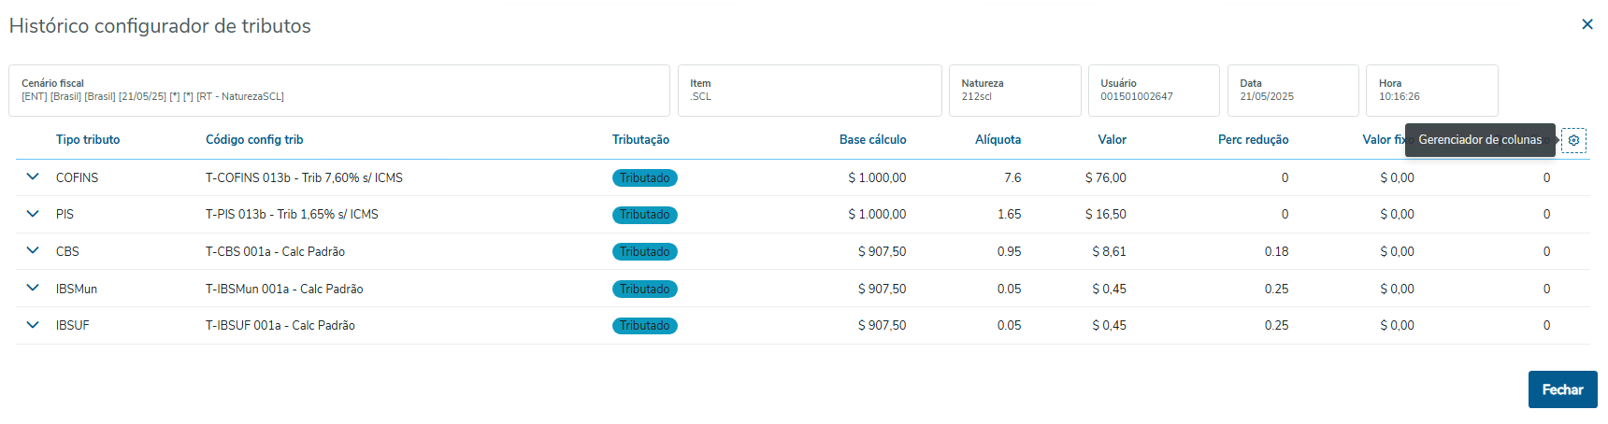The image size is (1608, 424).
Task: Click the Usuário field
Action: [x=1153, y=91]
